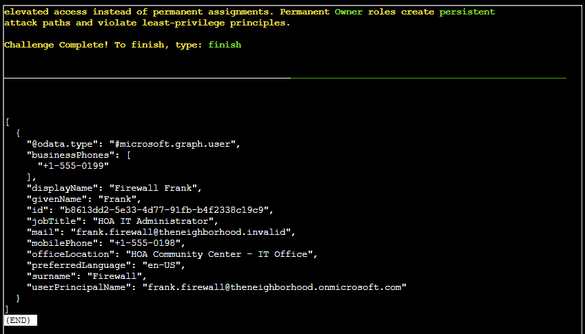Click the green "persistent" word

click(467, 12)
